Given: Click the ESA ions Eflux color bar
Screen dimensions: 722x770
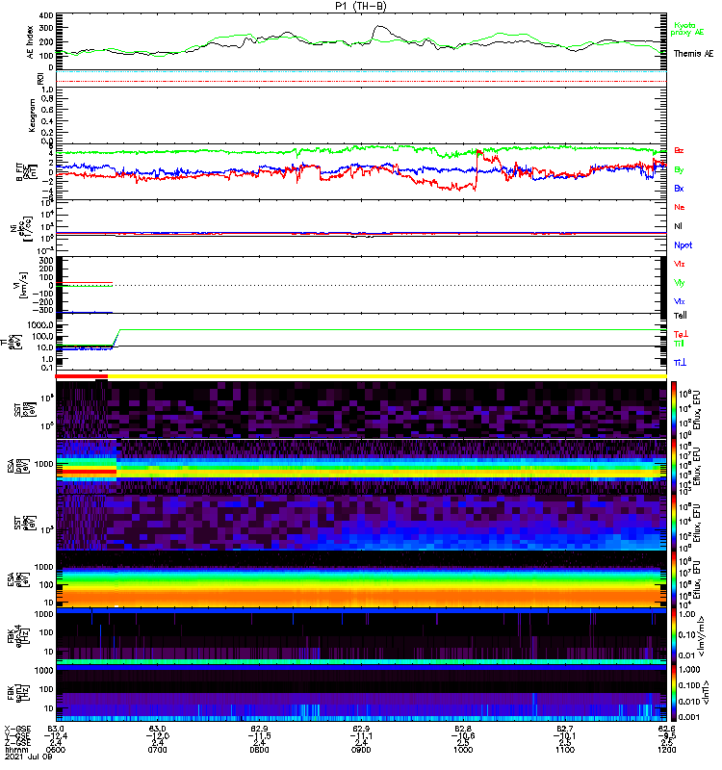Looking at the screenshot, I should coord(674,466).
